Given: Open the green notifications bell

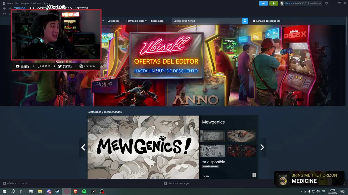Looking at the screenshot, I should 274,3.
